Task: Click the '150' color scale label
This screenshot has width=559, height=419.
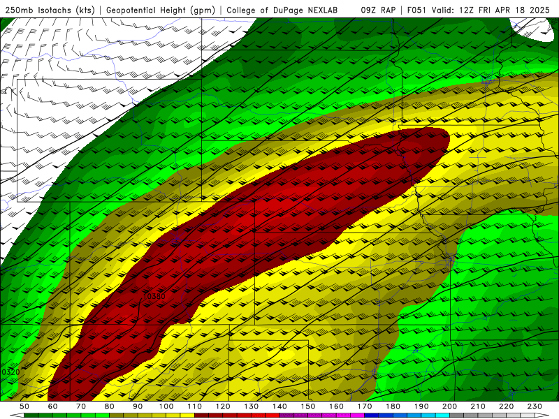Action: tap(308, 406)
